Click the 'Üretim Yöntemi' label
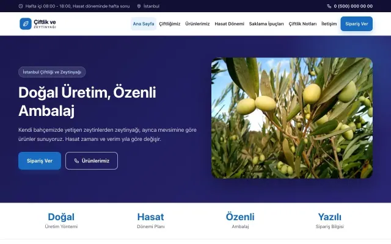Image resolution: width=391 pixels, height=244 pixels. [61, 226]
